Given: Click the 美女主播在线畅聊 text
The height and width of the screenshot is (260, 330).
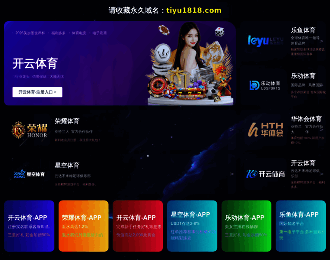Looking at the screenshot, I should pyautogui.click(x=241, y=227).
